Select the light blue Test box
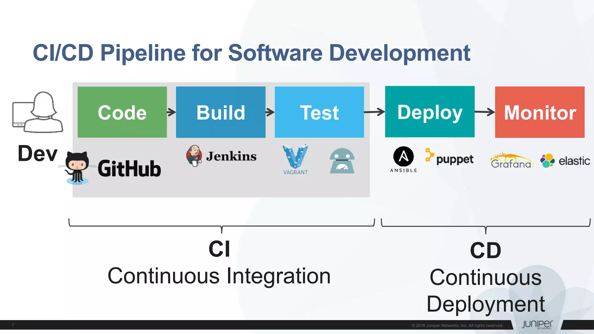The image size is (594, 334). pyautogui.click(x=319, y=112)
